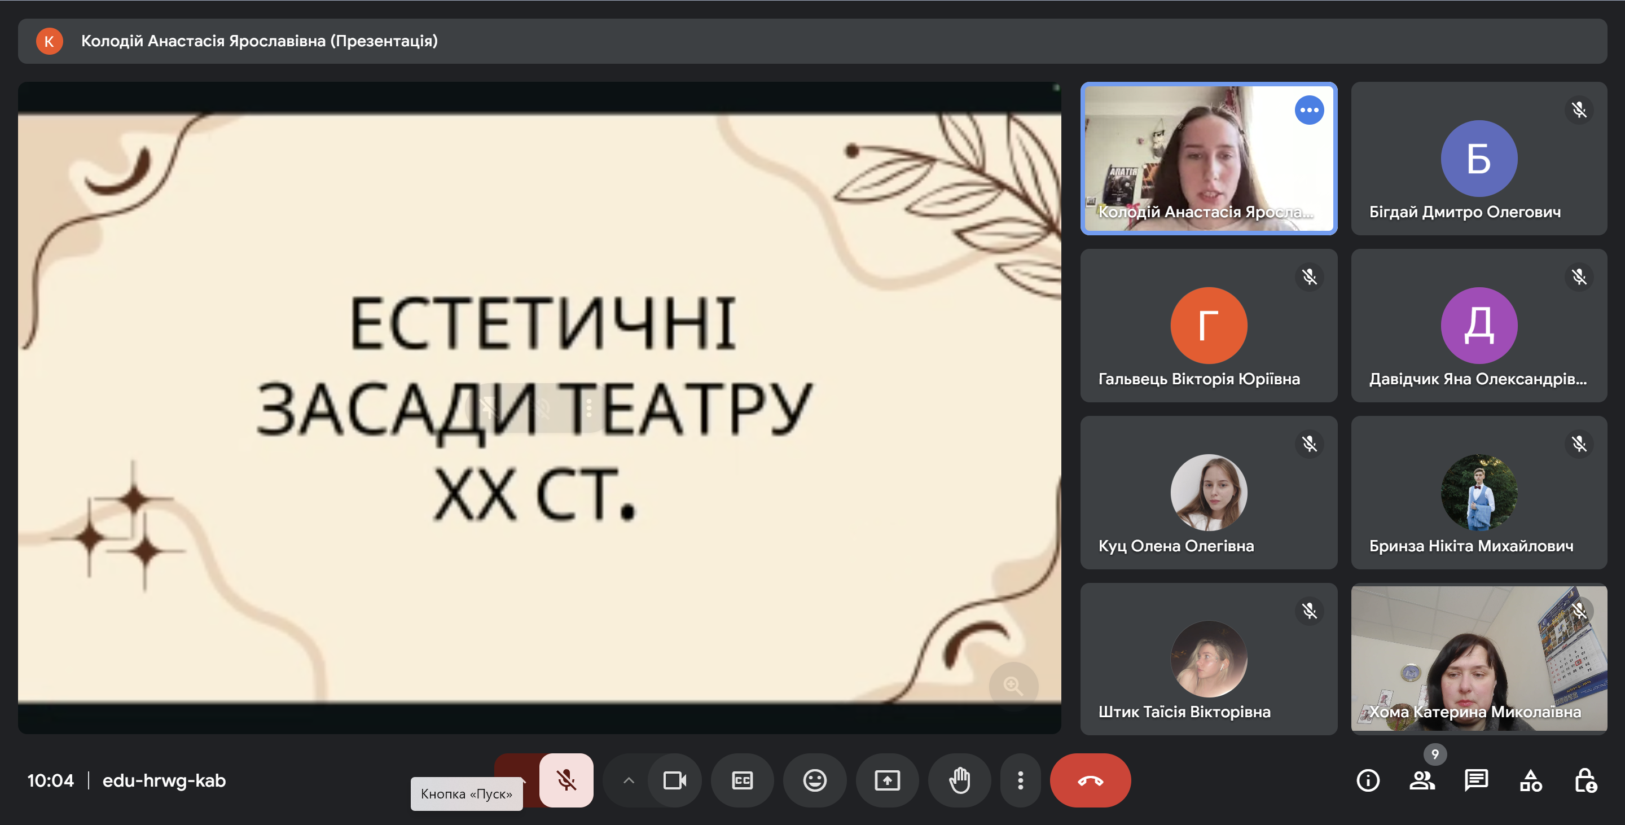Click Куц Олена Олегівна's profile photo
The image size is (1625, 825).
[x=1209, y=492]
